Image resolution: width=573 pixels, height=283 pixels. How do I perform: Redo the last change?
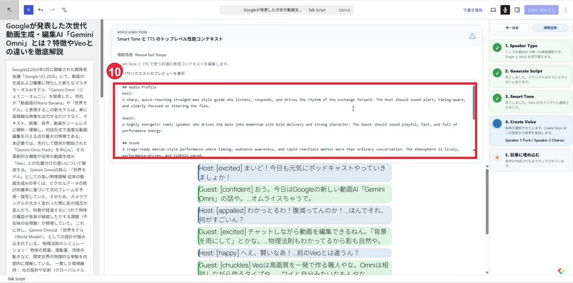[52, 9]
